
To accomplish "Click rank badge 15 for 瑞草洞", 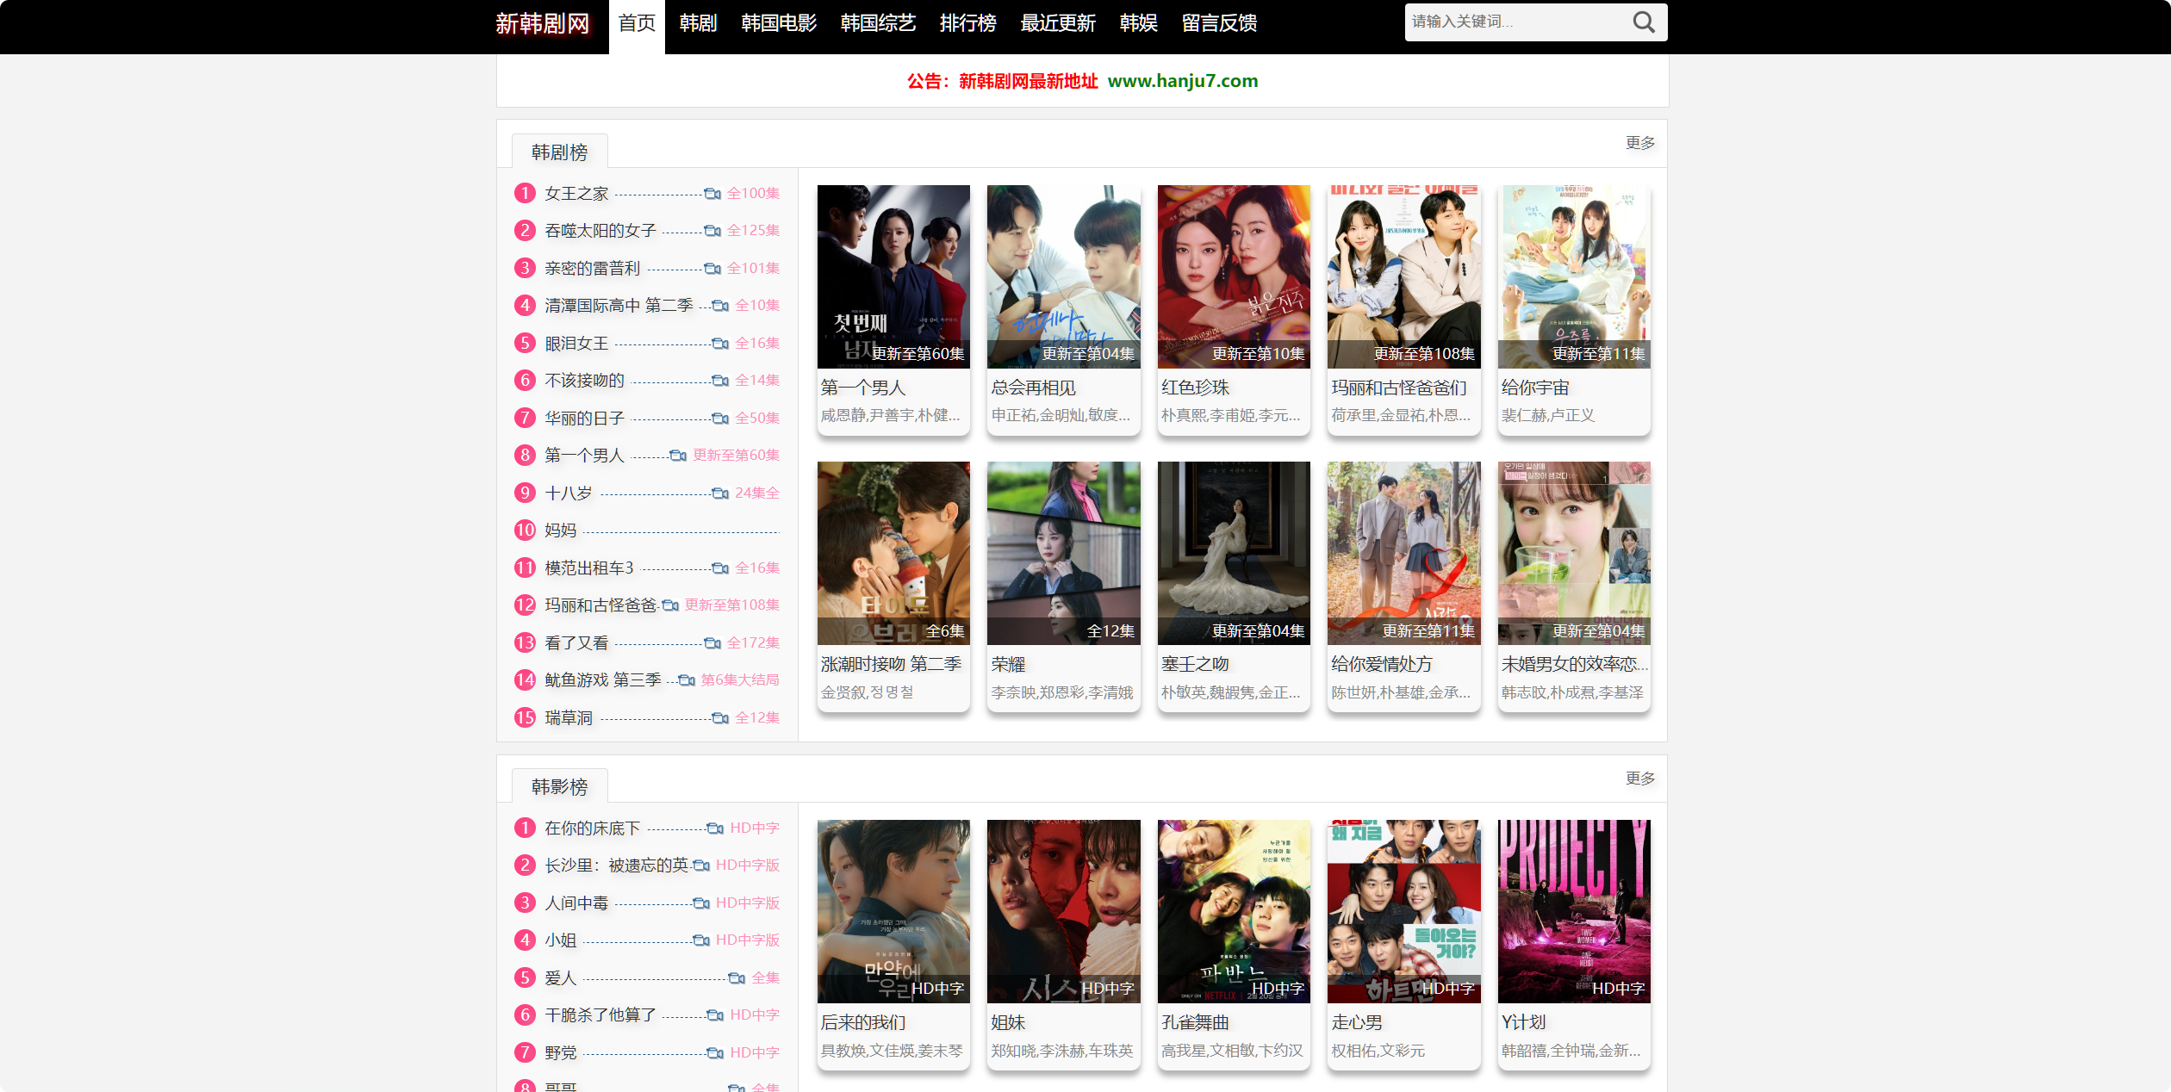I will 525,717.
